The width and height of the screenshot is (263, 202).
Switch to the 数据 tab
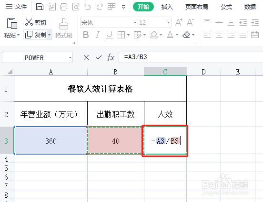[x=250, y=7]
